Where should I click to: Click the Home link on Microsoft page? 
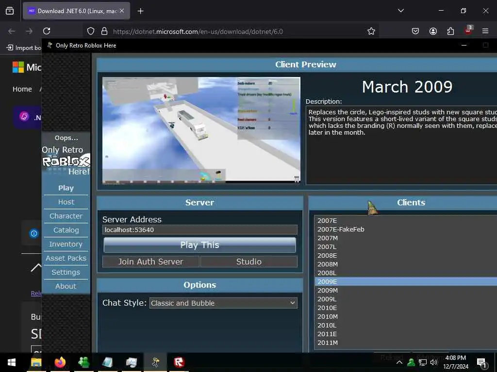click(22, 89)
